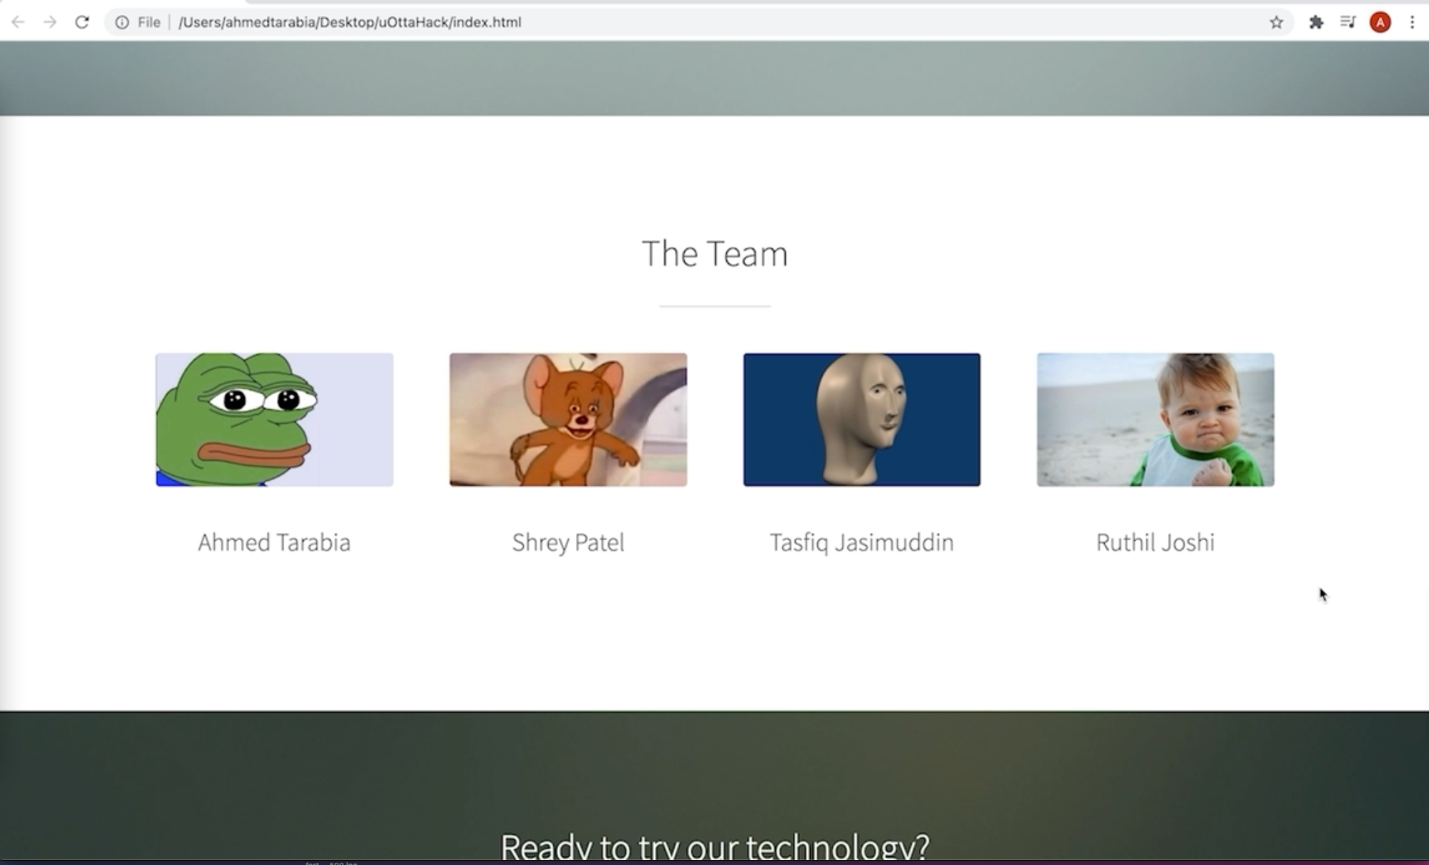Click the address bar file path
The width and height of the screenshot is (1429, 865).
point(349,22)
